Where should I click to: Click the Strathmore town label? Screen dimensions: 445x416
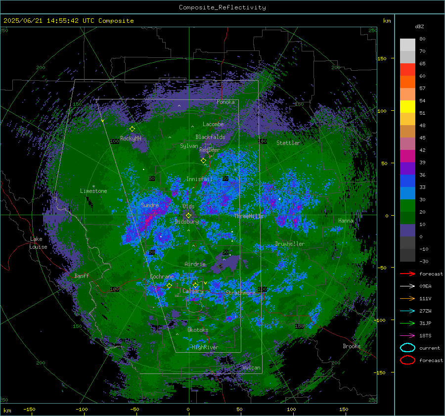tap(240, 293)
